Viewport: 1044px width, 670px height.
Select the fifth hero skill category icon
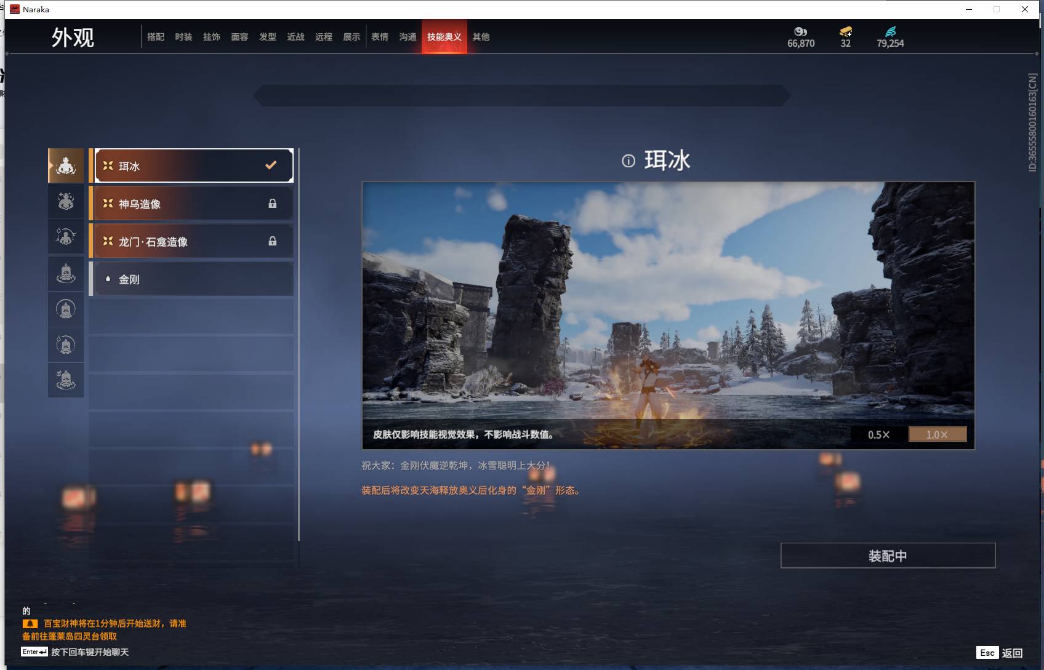66,308
